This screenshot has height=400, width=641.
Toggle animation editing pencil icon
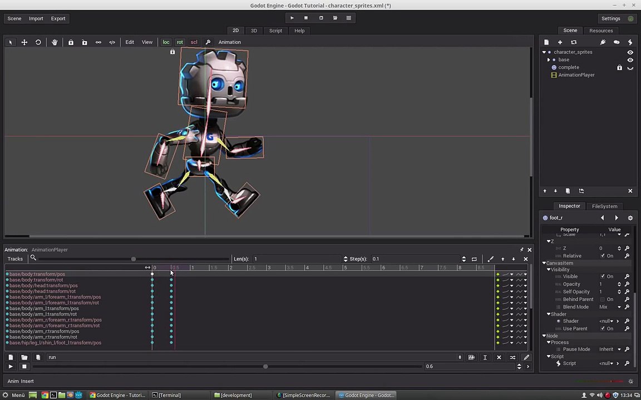(526, 357)
